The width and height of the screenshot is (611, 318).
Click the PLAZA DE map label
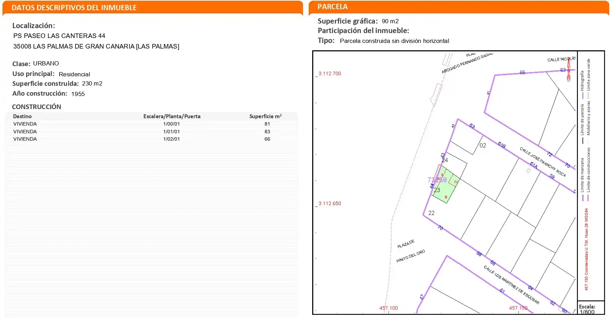pos(406,244)
